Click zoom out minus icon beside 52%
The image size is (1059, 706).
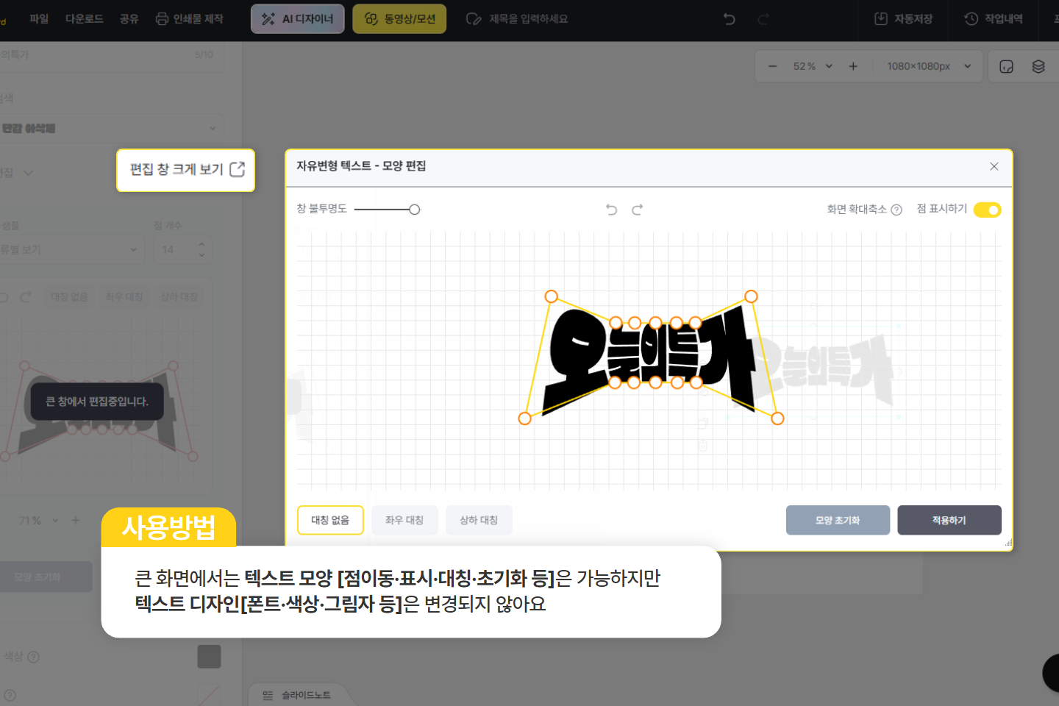772,66
